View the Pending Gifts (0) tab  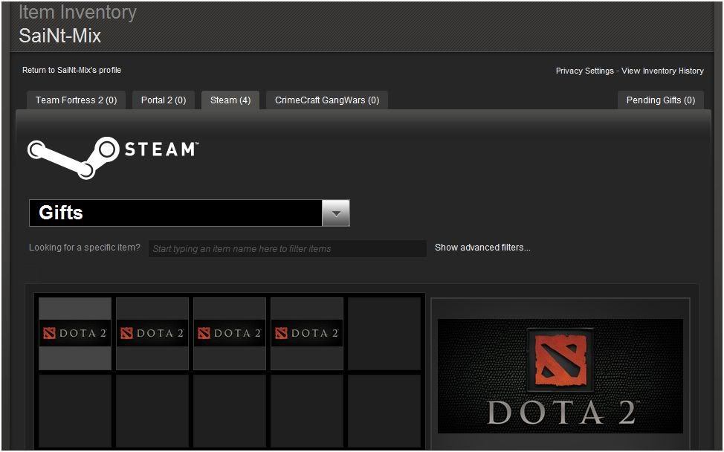coord(661,100)
